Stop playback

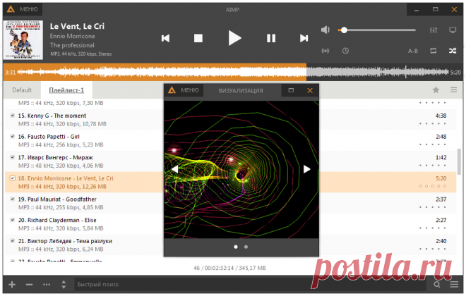[x=198, y=38]
